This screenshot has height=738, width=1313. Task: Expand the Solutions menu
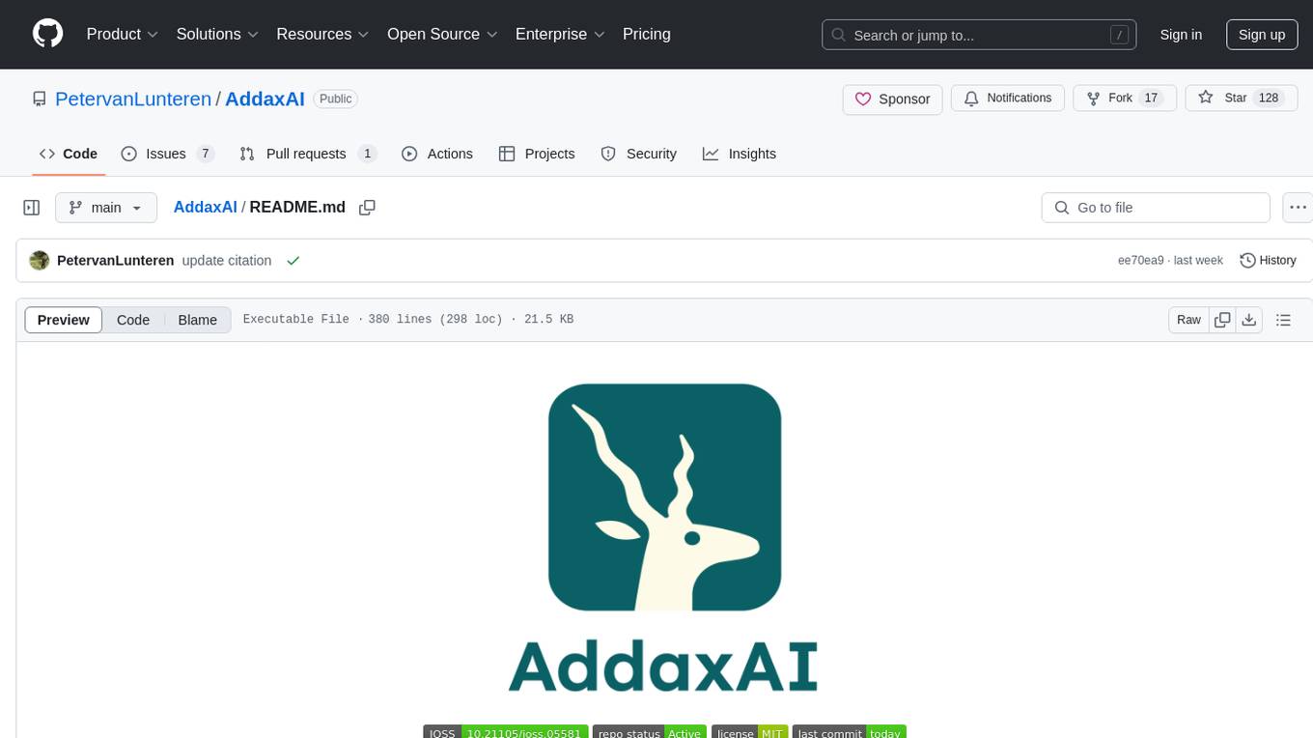pos(217,34)
